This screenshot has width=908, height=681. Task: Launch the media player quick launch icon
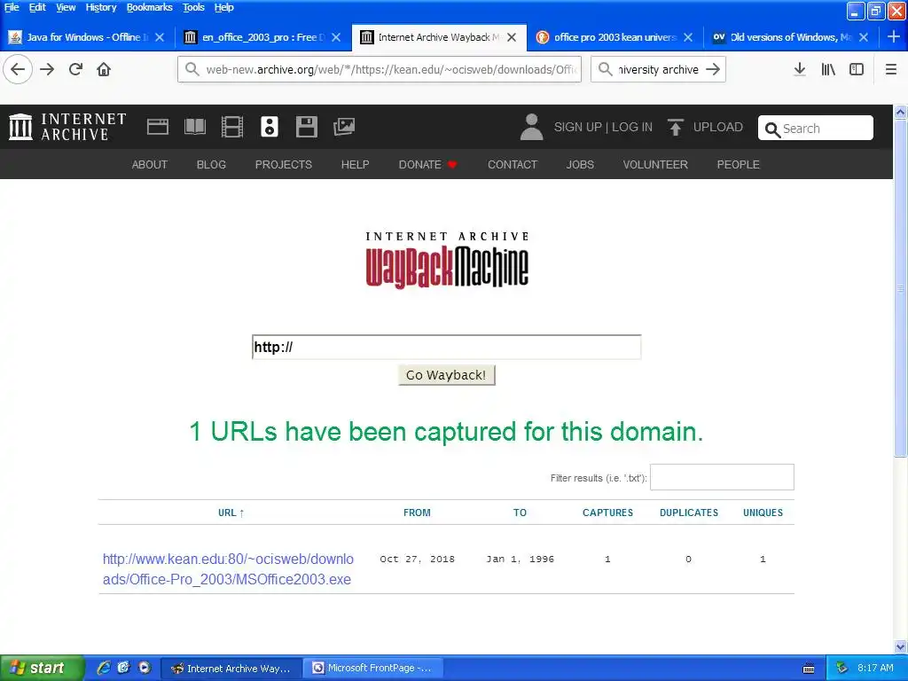(145, 668)
